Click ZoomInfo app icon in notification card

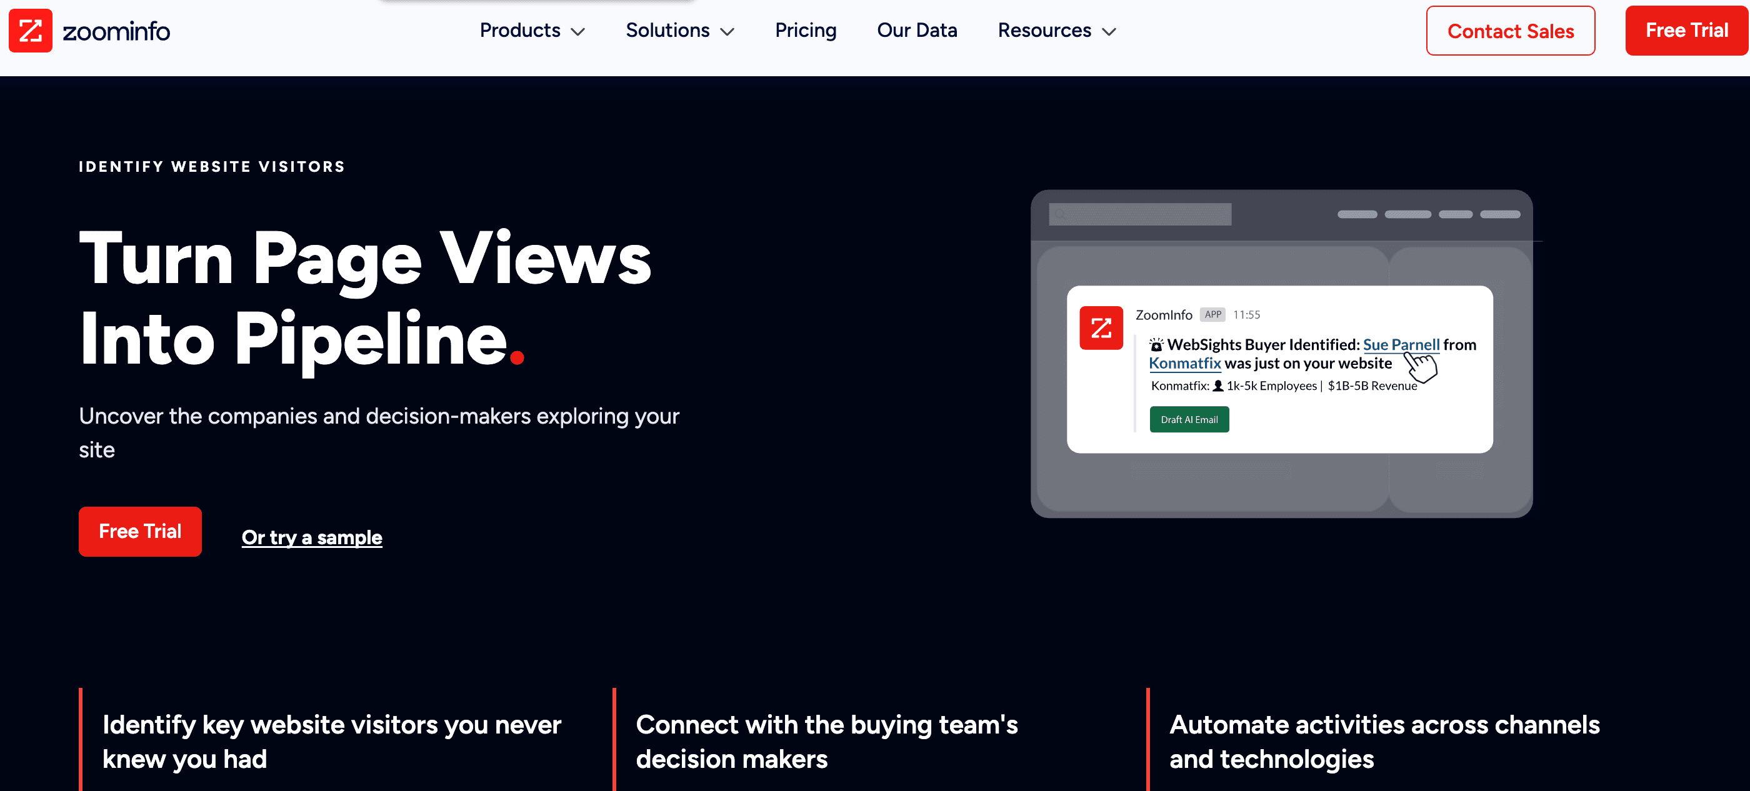pyautogui.click(x=1101, y=328)
